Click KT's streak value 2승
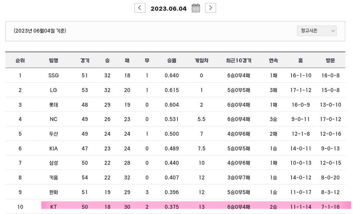This screenshot has width=353, height=214. (x=273, y=207)
